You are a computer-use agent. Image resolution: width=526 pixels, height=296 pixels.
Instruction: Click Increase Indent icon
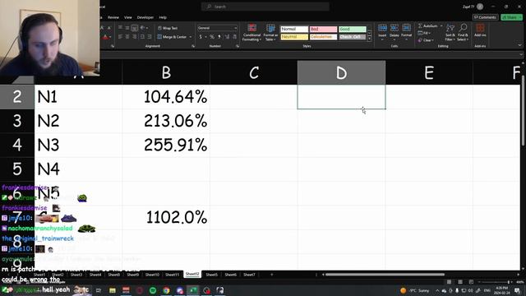(x=150, y=36)
